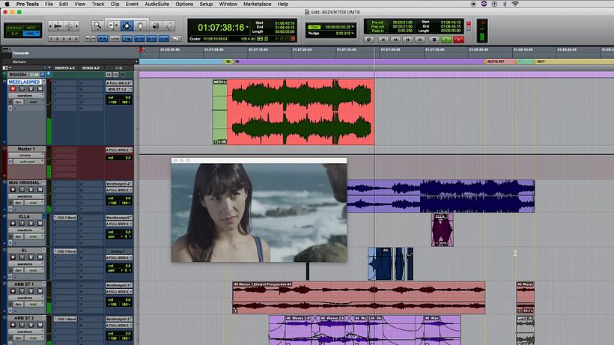Open the ruler view selector dropdown
The height and width of the screenshot is (345, 614).
(x=6, y=49)
